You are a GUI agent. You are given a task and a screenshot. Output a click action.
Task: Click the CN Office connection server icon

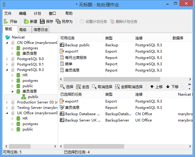click(13, 43)
